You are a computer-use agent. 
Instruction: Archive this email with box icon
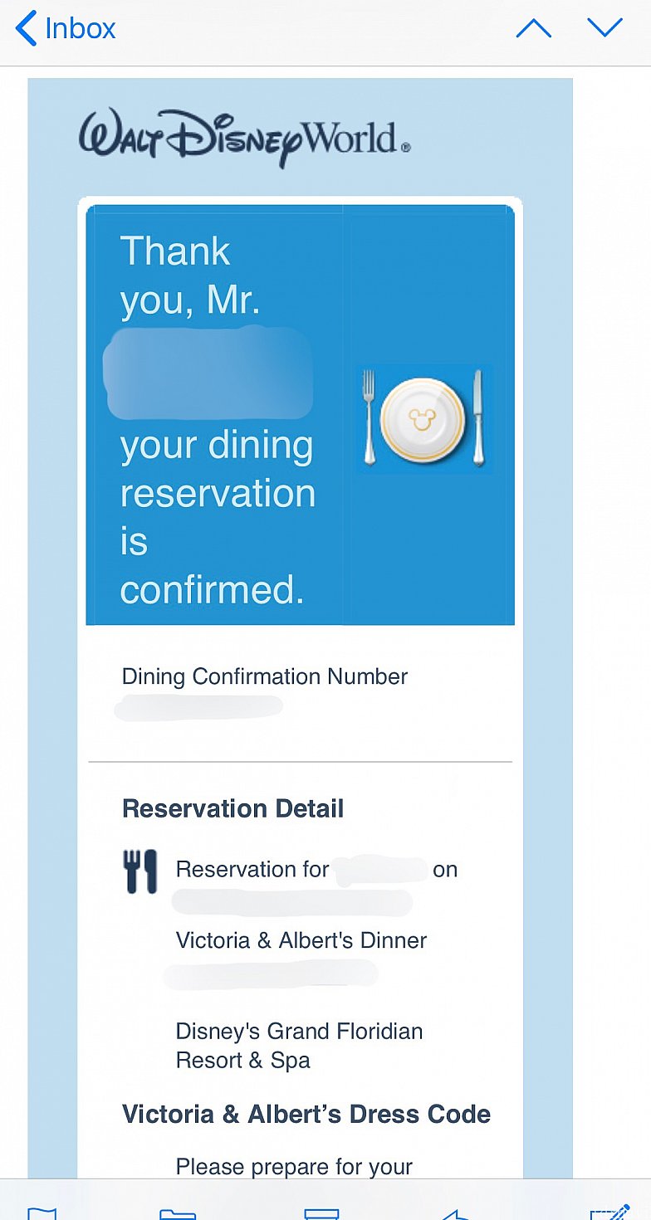[x=321, y=1212]
